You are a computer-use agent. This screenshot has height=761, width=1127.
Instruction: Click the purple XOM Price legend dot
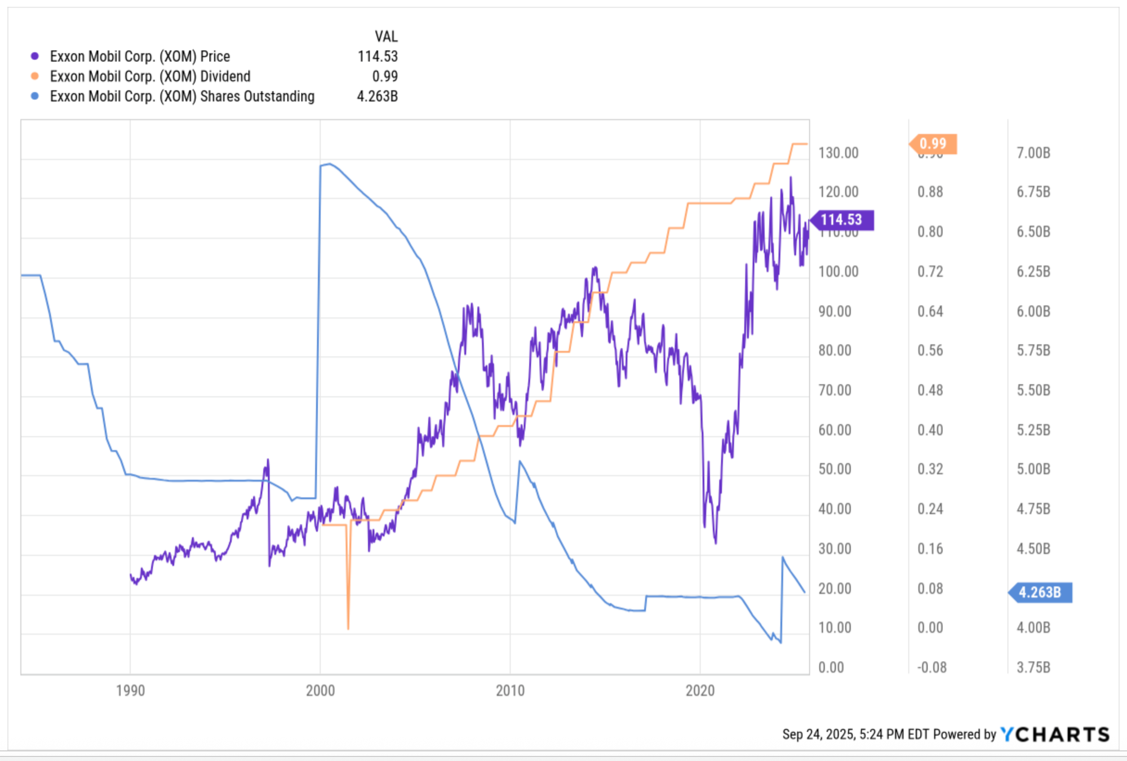pyautogui.click(x=35, y=56)
